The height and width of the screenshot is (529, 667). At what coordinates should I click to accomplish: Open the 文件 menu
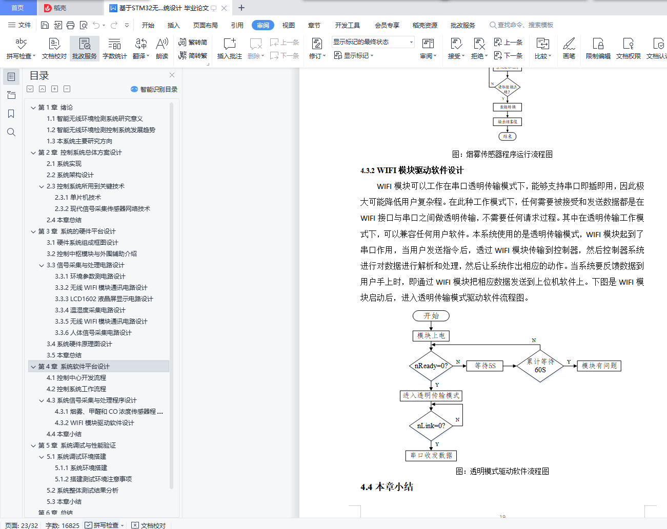20,25
